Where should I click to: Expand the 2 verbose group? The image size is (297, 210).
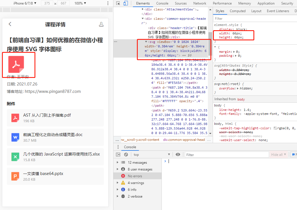pos(117,196)
